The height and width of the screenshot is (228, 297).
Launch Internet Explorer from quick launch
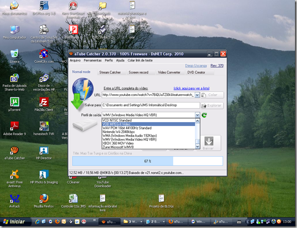click(38, 222)
